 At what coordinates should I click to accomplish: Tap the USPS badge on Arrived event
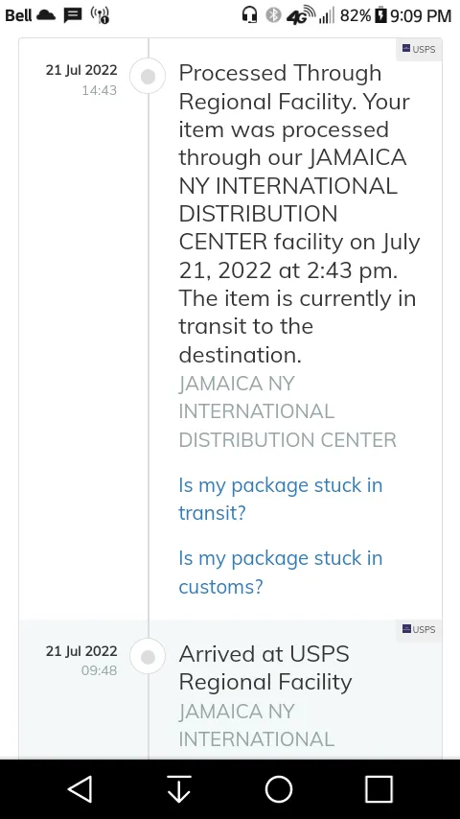(x=419, y=629)
